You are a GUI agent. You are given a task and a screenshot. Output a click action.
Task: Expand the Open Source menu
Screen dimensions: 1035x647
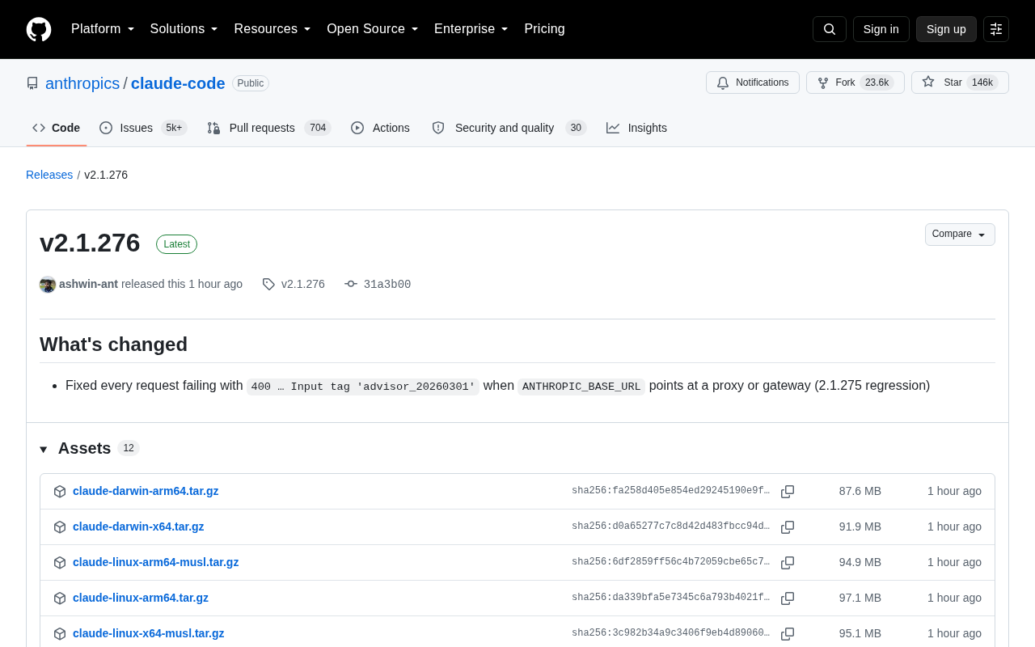[x=373, y=29]
